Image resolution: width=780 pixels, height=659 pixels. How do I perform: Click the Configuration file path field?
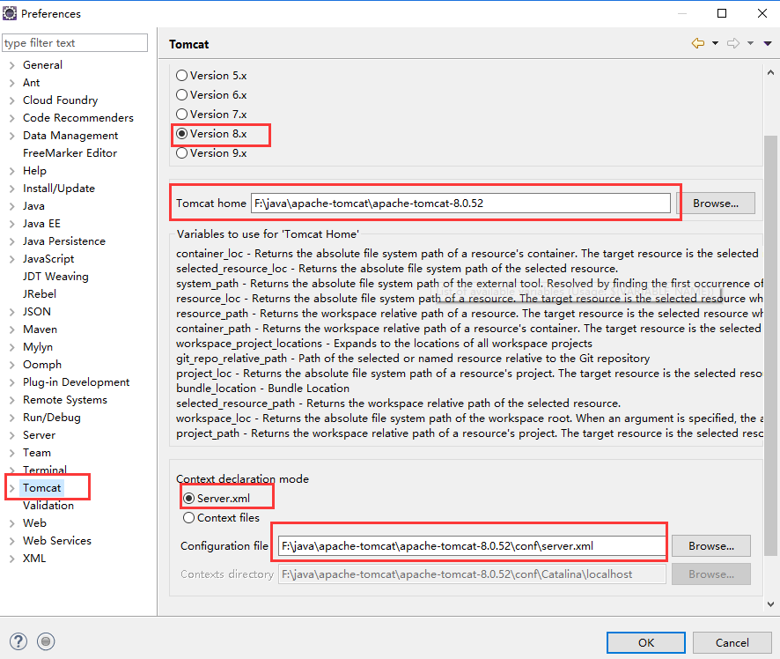(472, 546)
